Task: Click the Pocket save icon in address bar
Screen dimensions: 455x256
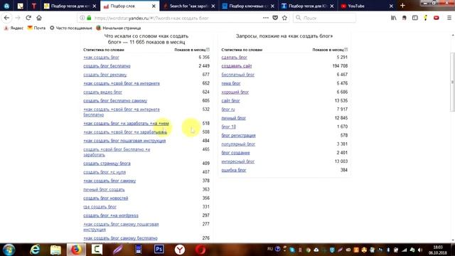Action: click(275, 18)
